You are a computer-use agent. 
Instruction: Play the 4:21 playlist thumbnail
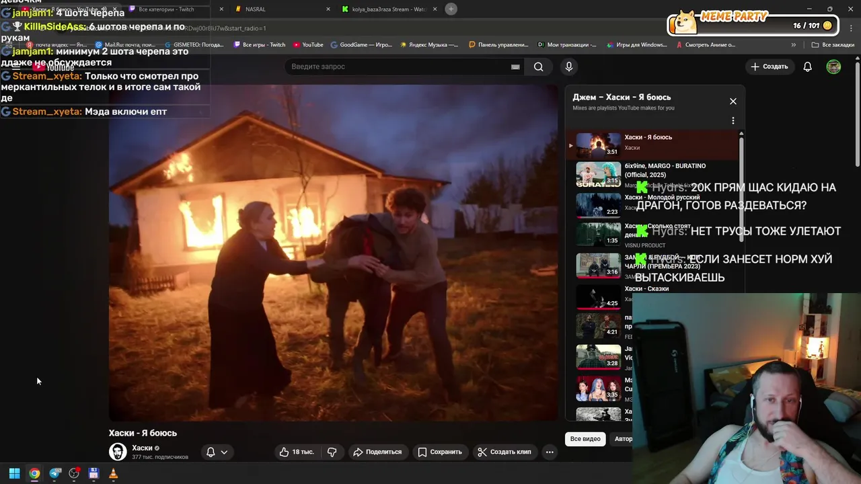click(x=598, y=326)
